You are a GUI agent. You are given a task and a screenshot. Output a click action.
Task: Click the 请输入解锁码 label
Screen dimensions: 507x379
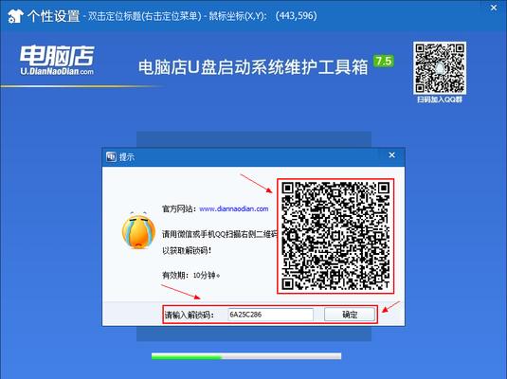[x=190, y=315]
